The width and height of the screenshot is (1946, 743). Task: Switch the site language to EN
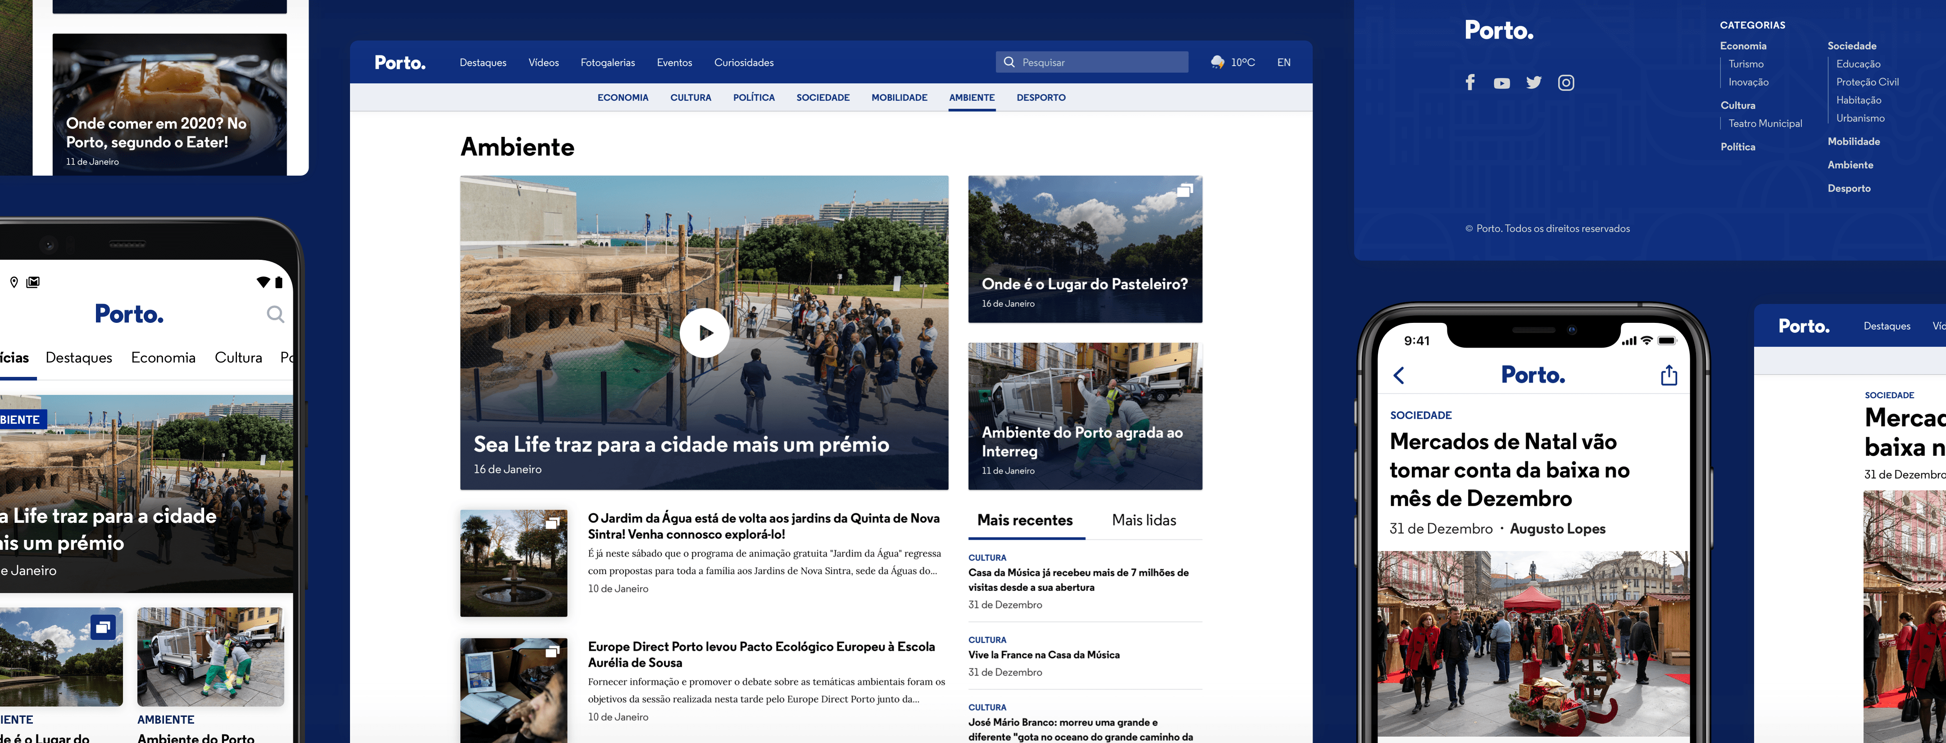[1283, 63]
